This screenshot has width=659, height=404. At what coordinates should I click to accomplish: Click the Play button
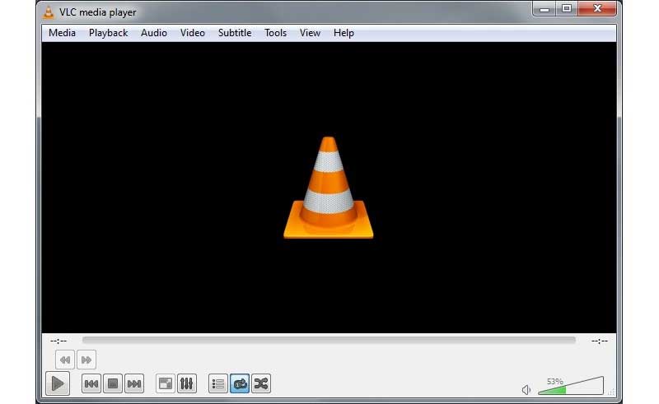pyautogui.click(x=58, y=383)
